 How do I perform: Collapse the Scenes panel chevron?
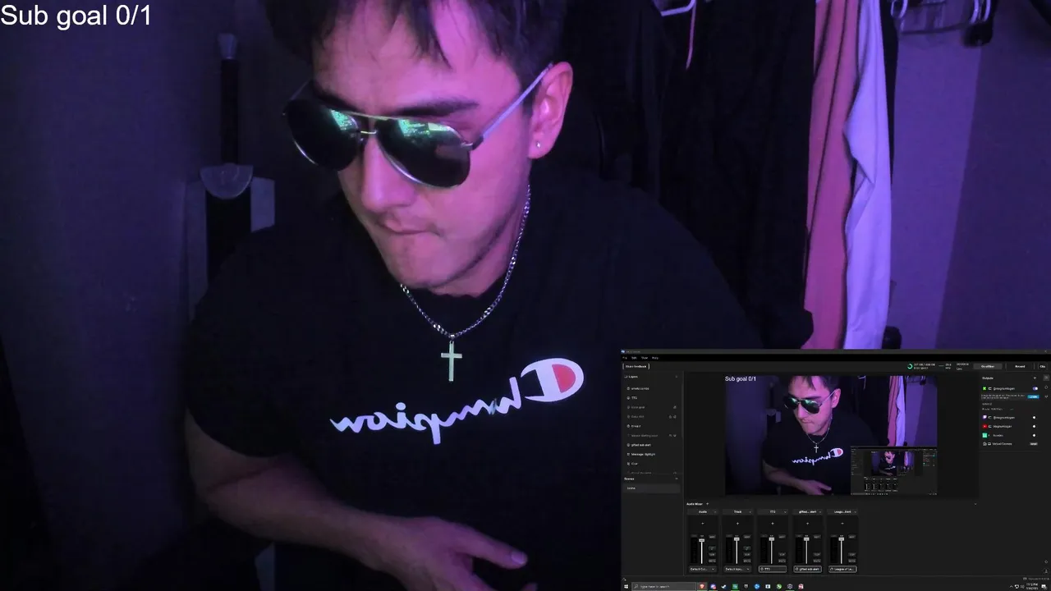coord(677,479)
